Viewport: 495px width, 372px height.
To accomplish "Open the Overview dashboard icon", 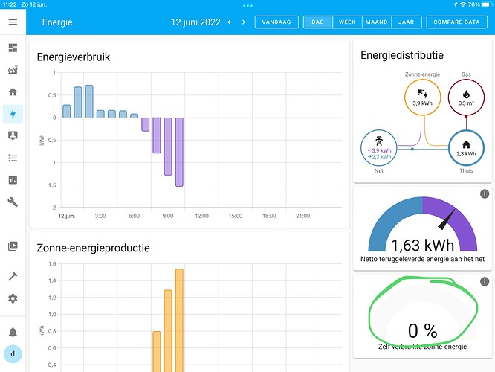I will [x=13, y=48].
